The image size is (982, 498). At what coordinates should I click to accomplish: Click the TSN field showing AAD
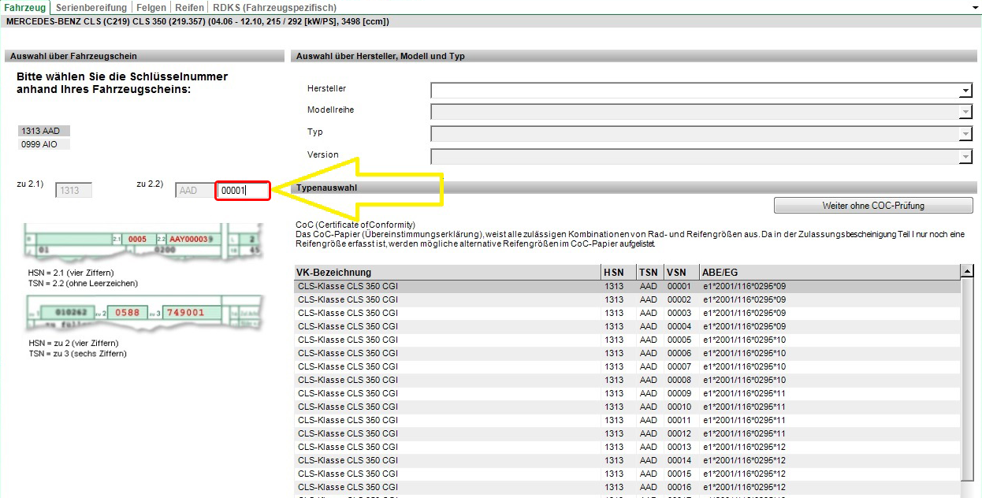195,190
